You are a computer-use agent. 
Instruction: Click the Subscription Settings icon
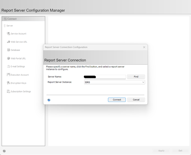click(8, 91)
